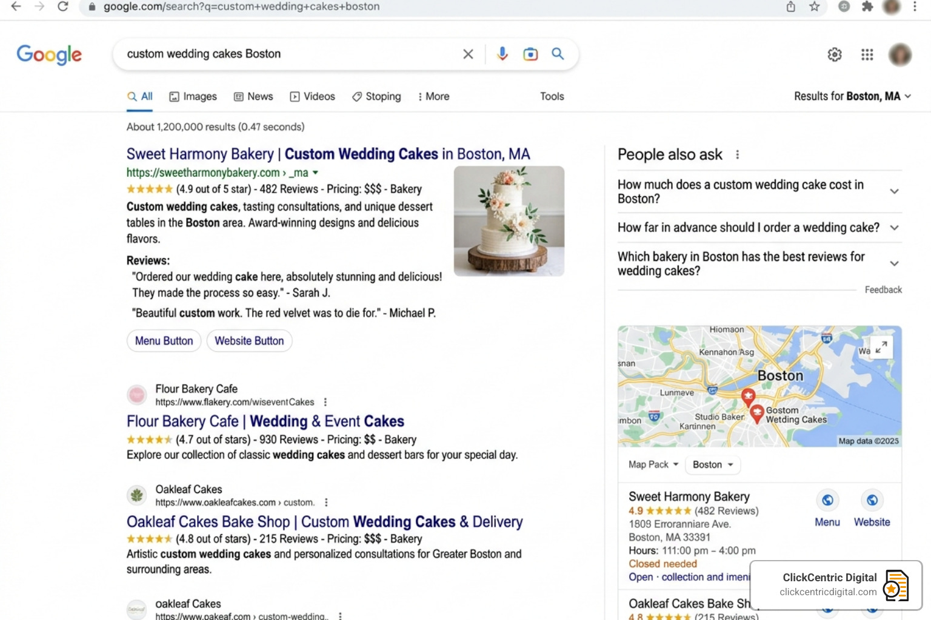Viewport: 931px width, 620px height.
Task: Open options for the Oakleaf Cakes result
Action: click(x=326, y=503)
